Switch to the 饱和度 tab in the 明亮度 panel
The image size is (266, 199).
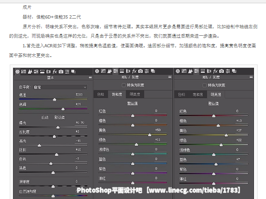coord(197,95)
